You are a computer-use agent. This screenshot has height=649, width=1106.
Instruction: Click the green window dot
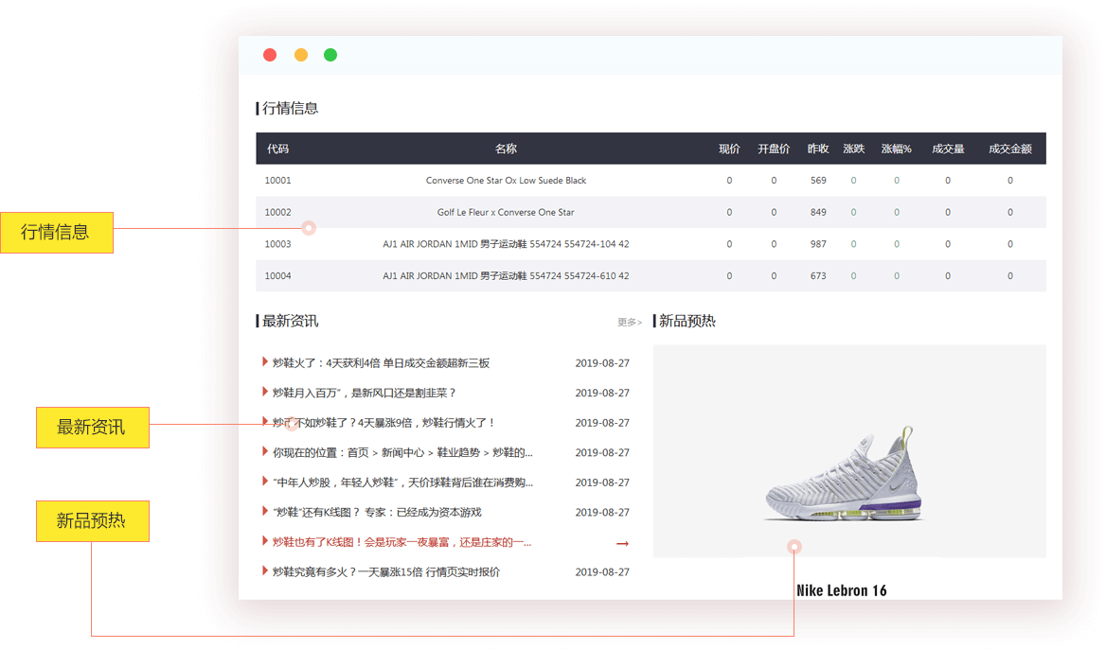point(330,55)
